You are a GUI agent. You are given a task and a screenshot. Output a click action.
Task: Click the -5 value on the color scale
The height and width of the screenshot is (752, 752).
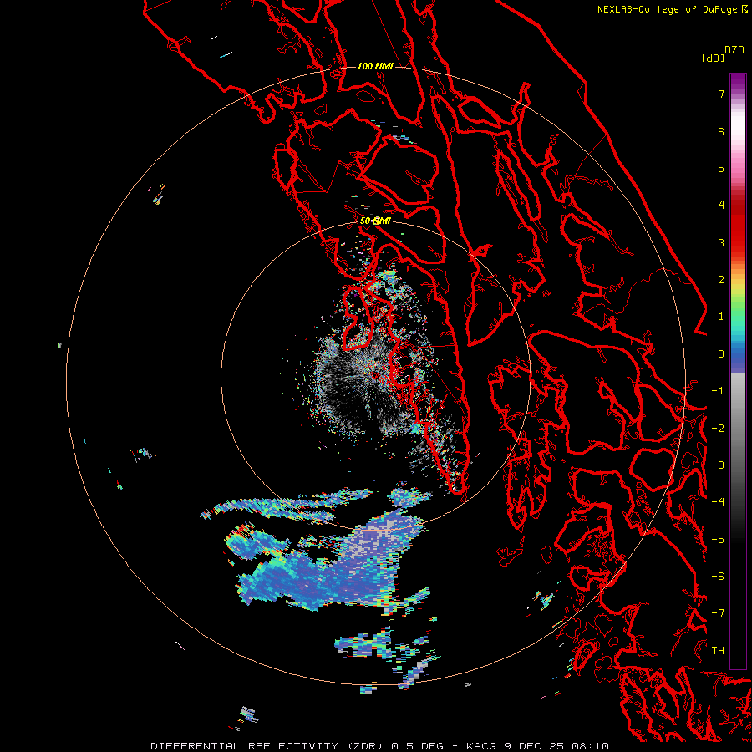point(718,539)
